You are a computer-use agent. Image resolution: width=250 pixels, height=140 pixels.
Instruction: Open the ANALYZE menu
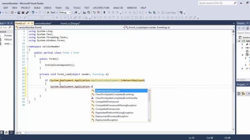(x=118, y=8)
